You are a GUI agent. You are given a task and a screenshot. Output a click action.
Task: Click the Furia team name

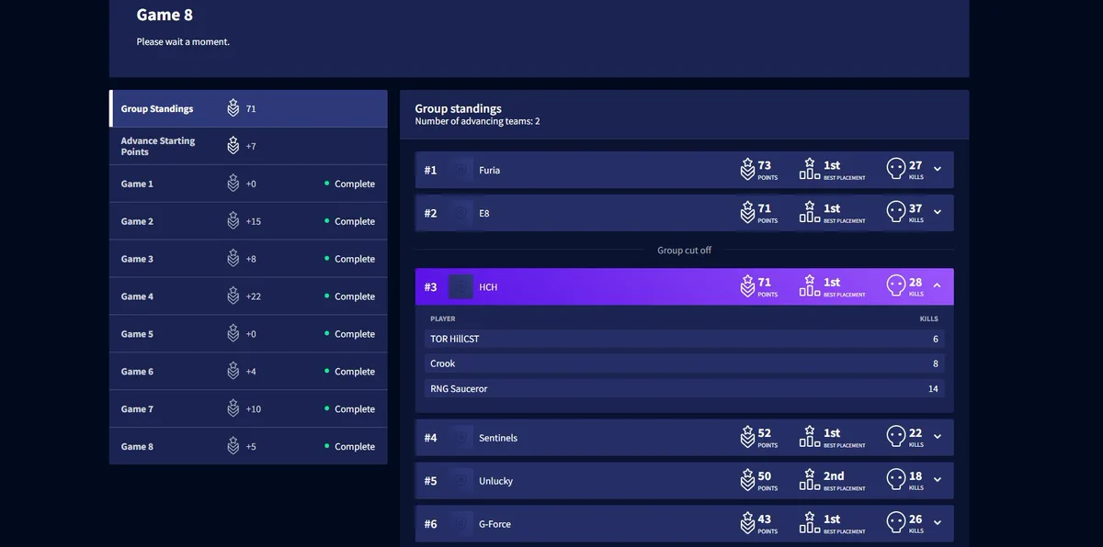(490, 170)
